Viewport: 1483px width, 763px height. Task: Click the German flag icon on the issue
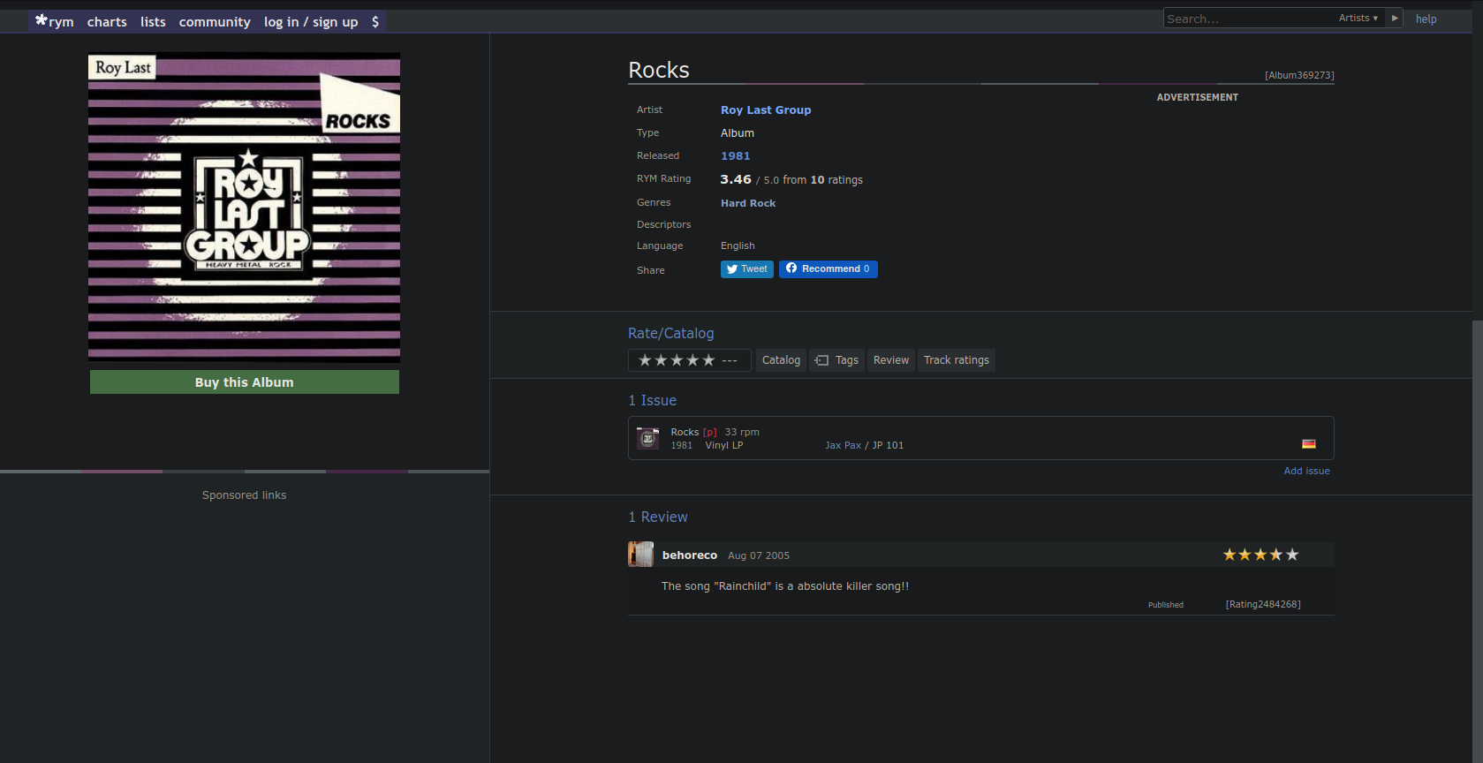[1309, 443]
